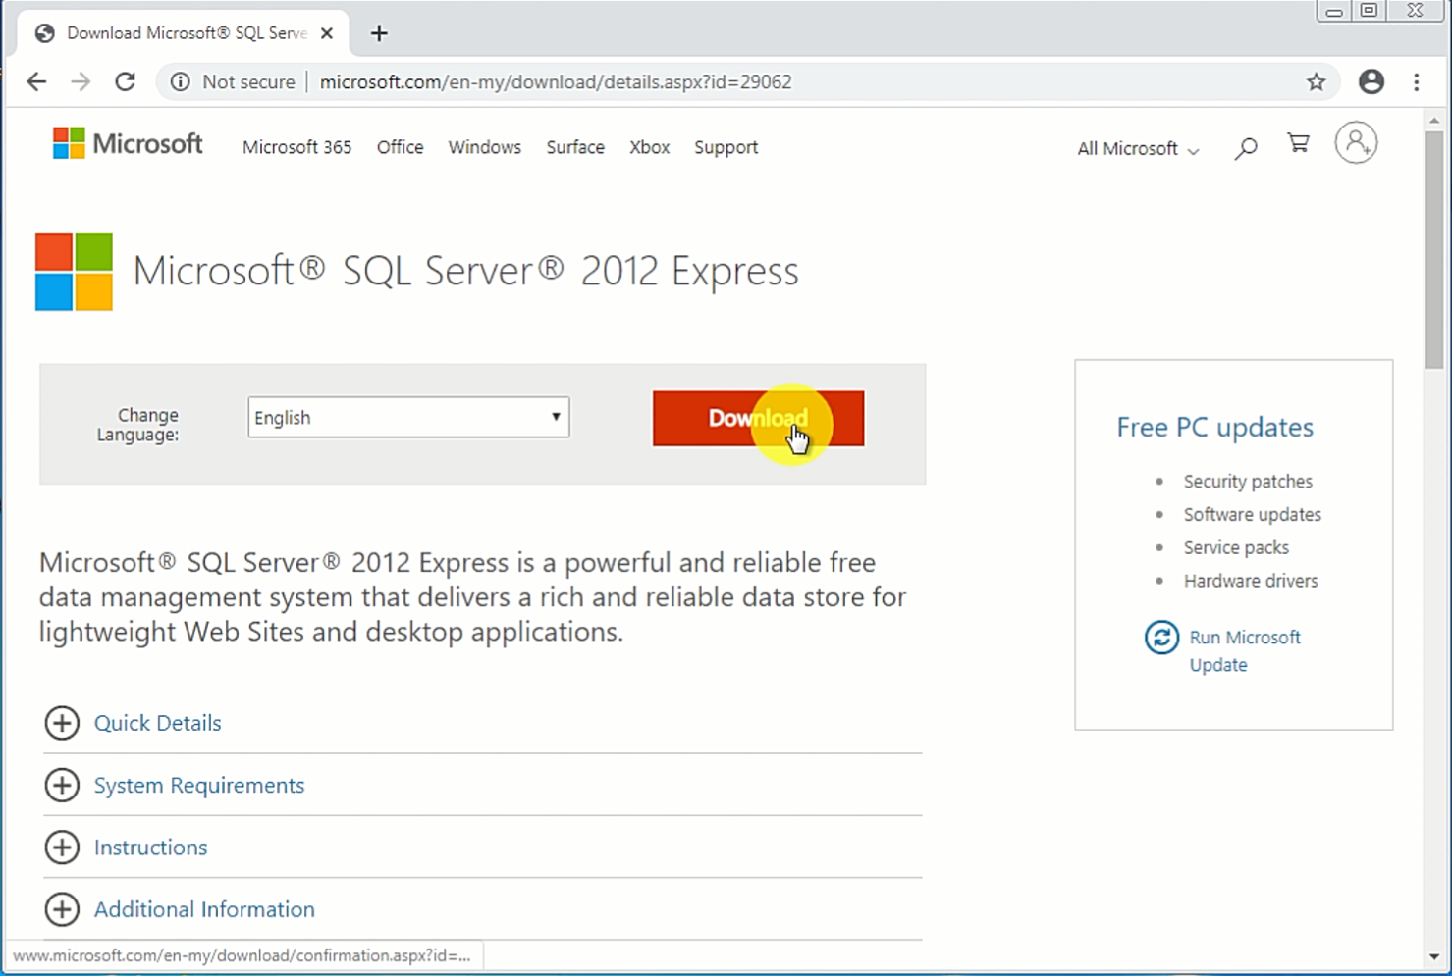This screenshot has height=976, width=1452.
Task: Click the browser forward arrow
Action: click(81, 82)
